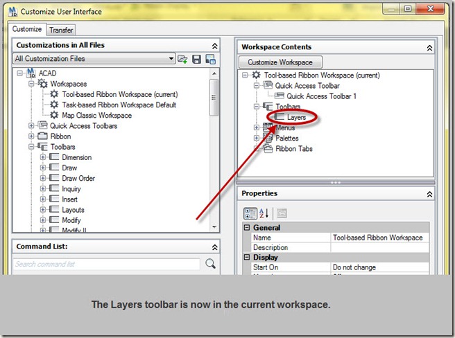Select Quick Access Toolbar 1

coord(322,96)
